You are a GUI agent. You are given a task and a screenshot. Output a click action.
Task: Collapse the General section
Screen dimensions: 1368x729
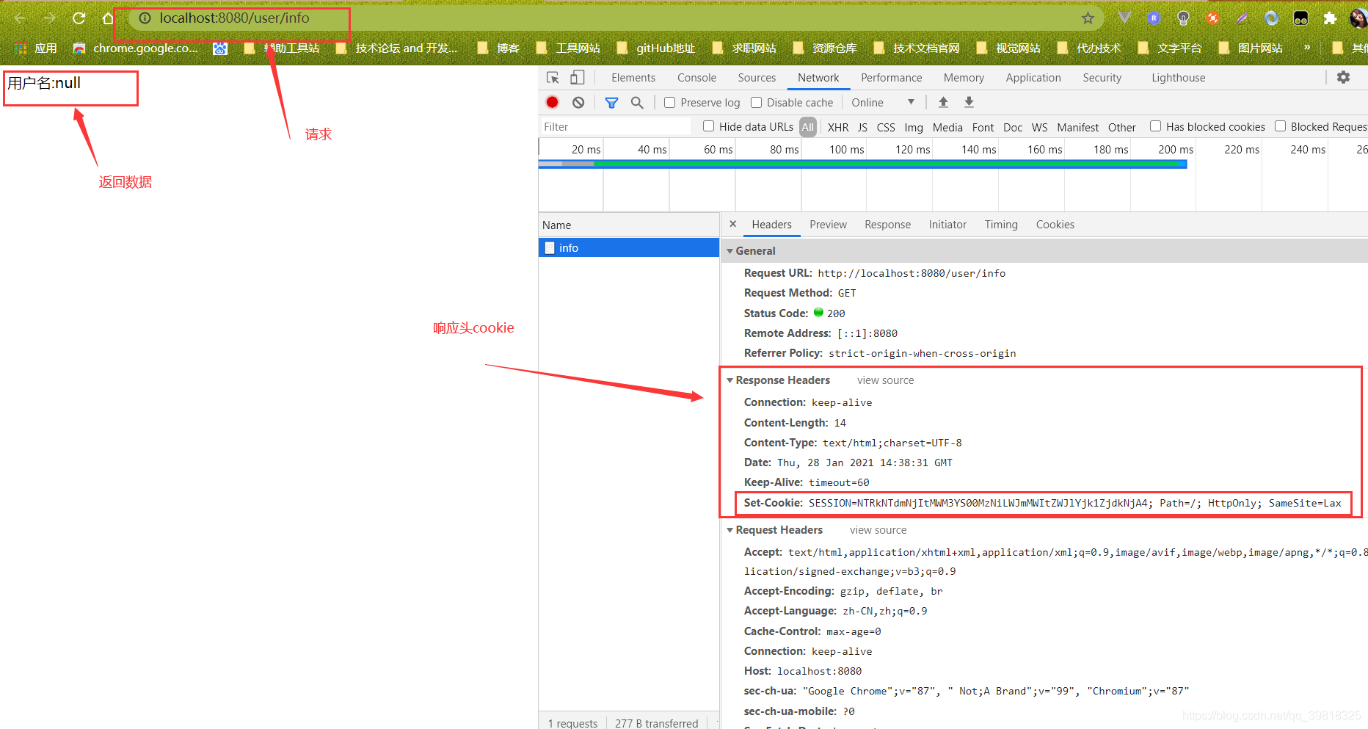tap(730, 251)
